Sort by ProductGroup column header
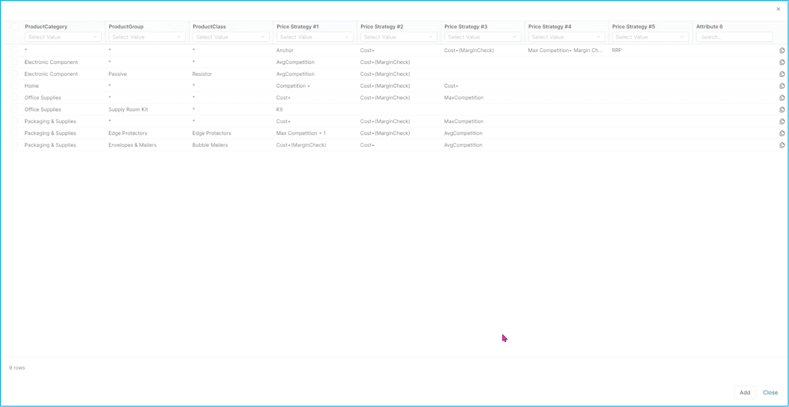 [126, 27]
